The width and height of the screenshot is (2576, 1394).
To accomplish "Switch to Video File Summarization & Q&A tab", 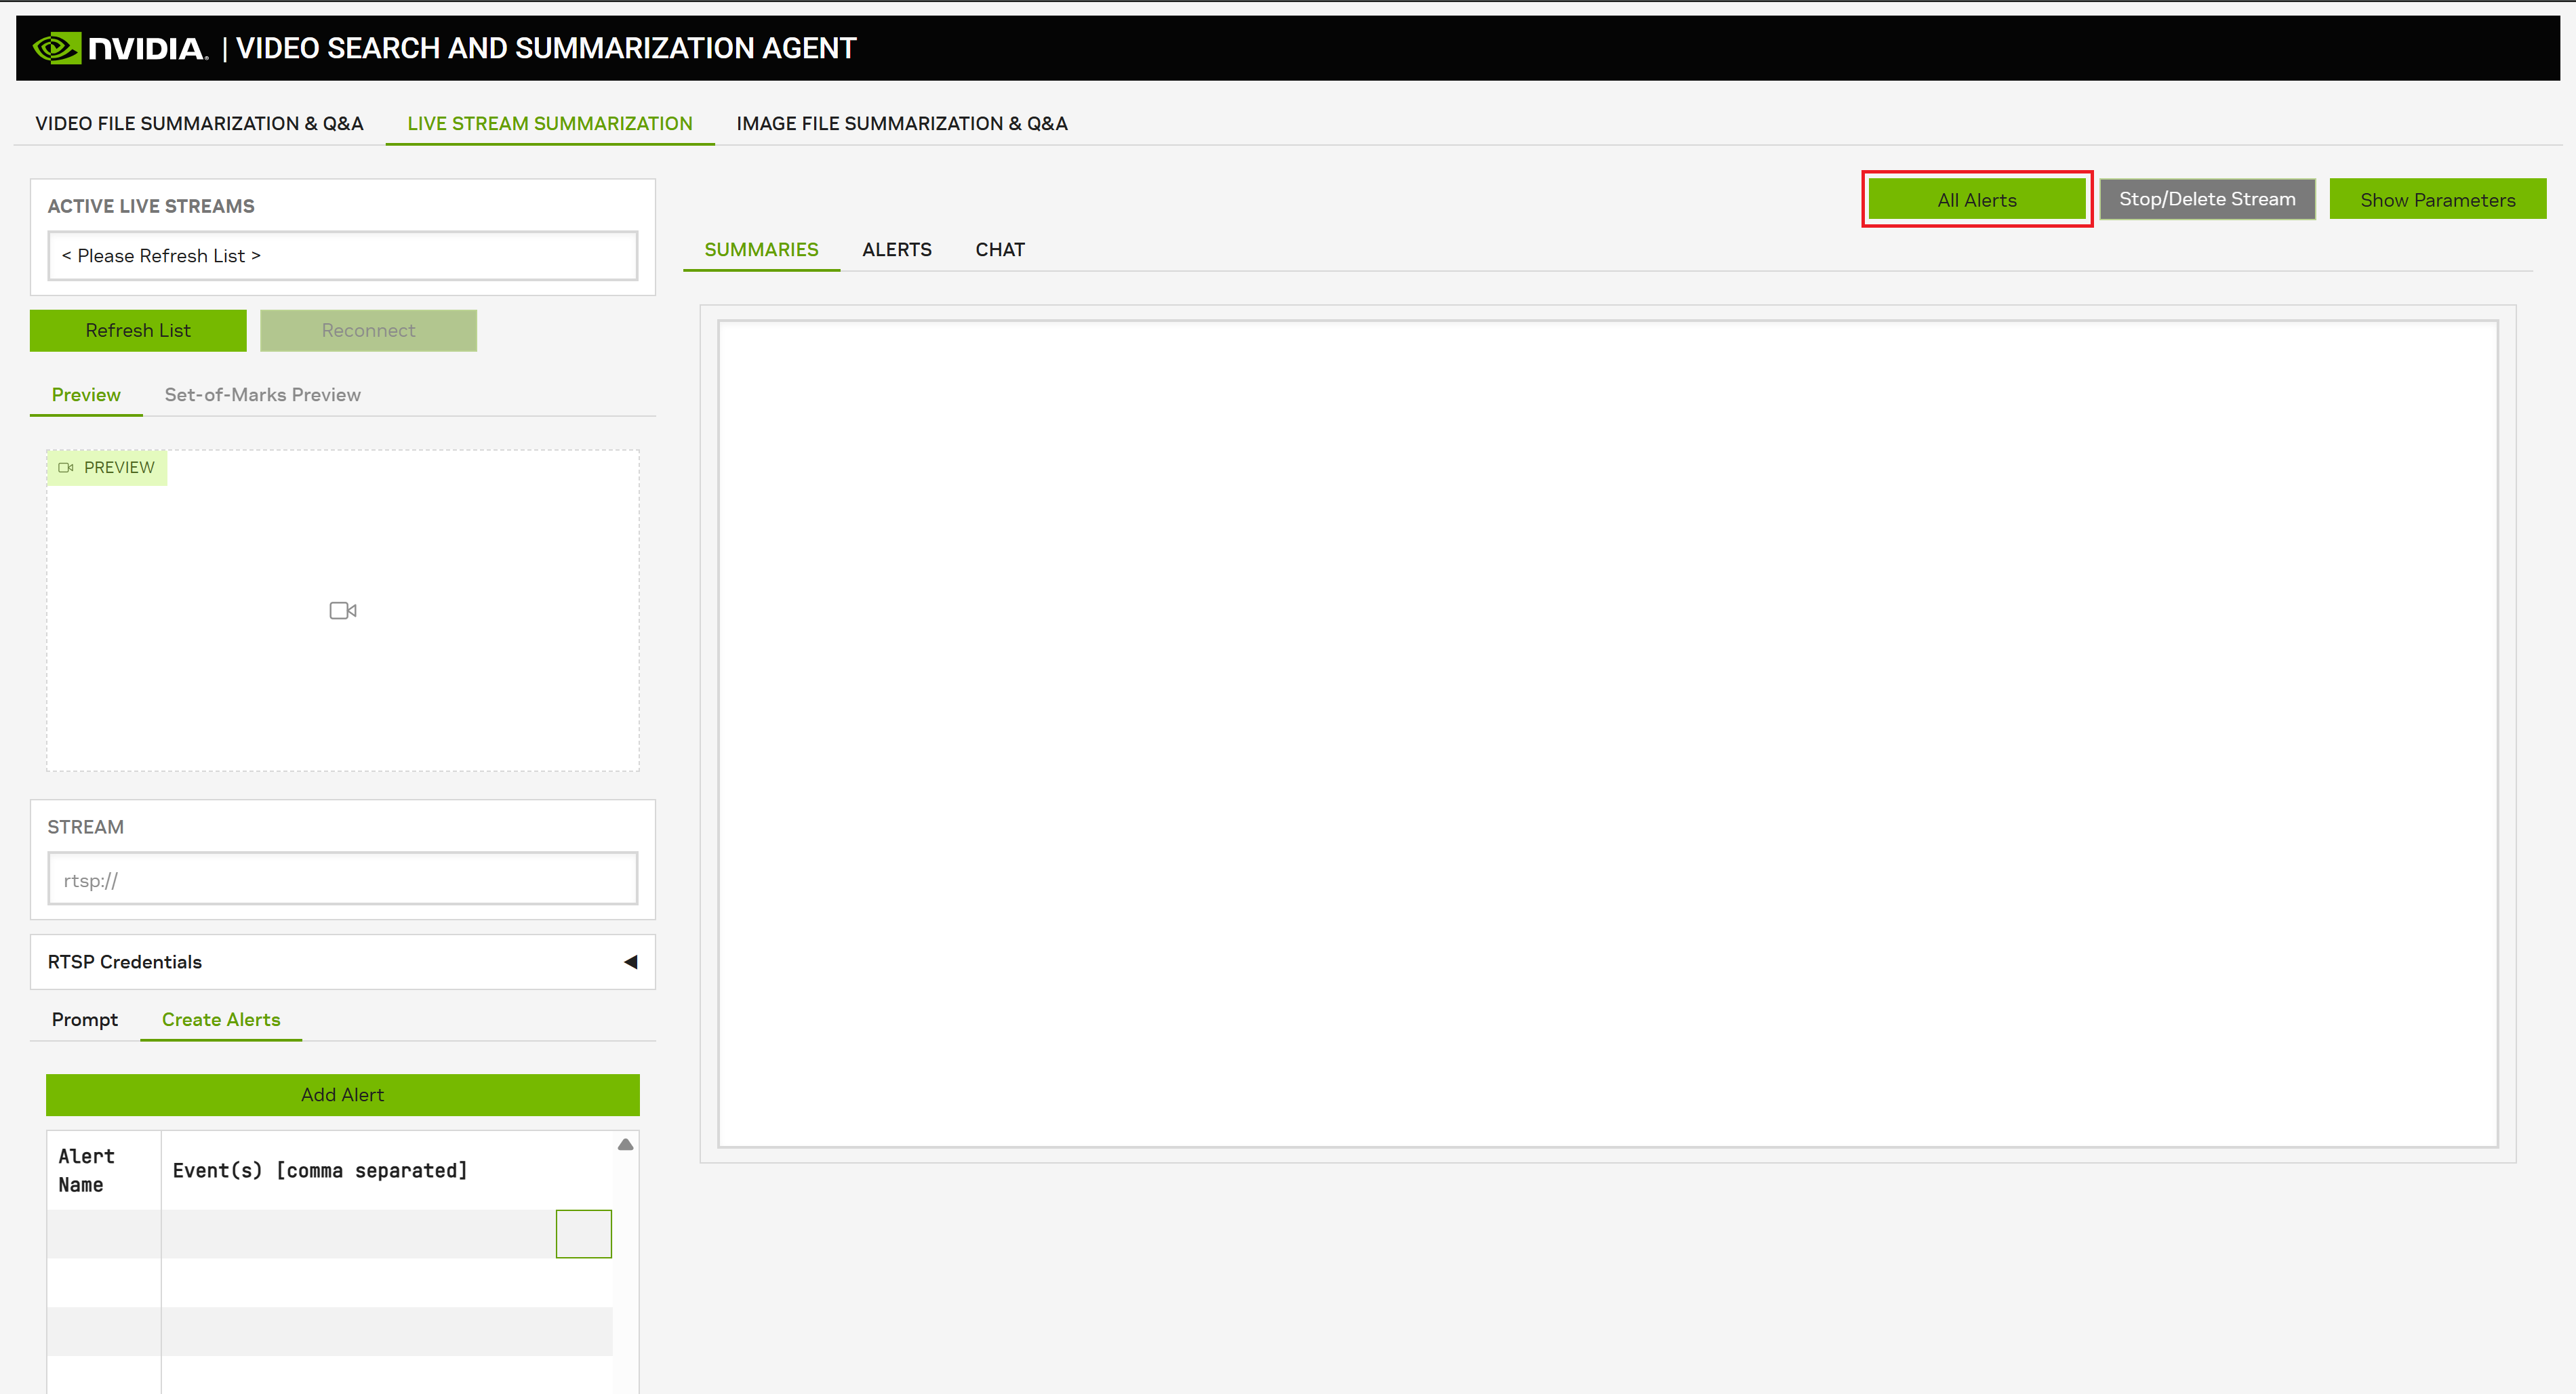I will (199, 123).
